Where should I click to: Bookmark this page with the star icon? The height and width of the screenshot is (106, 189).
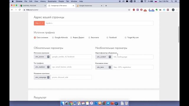click(129, 10)
